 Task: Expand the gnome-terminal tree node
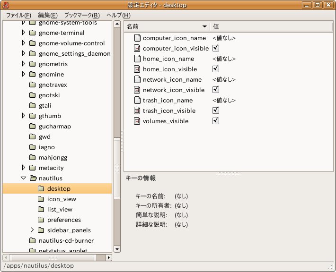click(x=24, y=33)
